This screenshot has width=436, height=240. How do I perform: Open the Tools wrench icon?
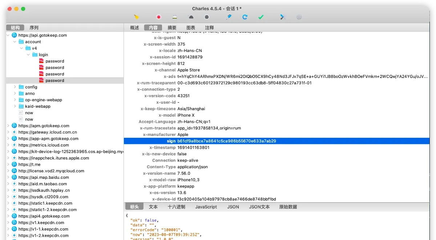(x=282, y=17)
